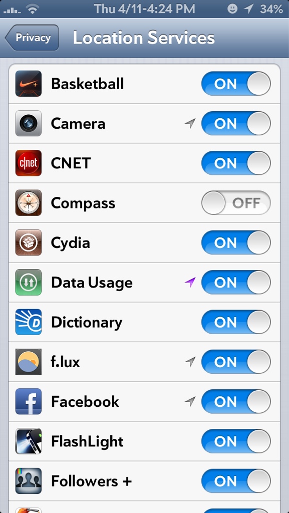Go back to the Privacy menu
The image size is (289, 513).
pyautogui.click(x=32, y=38)
